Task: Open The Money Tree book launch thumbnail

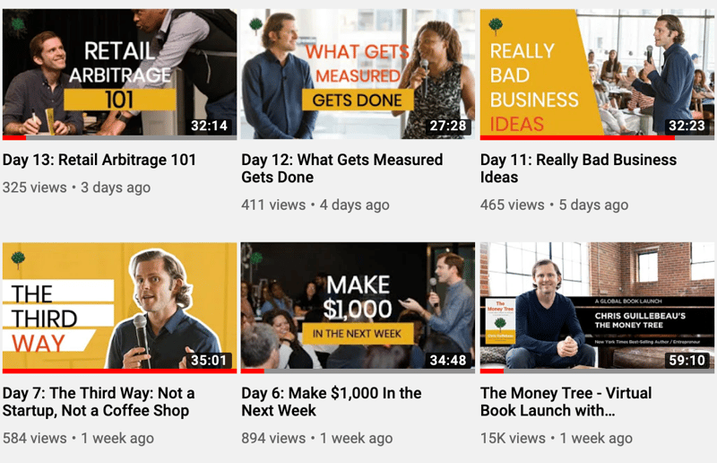Action: click(x=597, y=308)
